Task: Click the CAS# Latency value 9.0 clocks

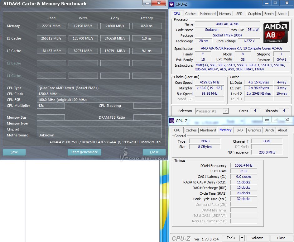Action: 243,177
